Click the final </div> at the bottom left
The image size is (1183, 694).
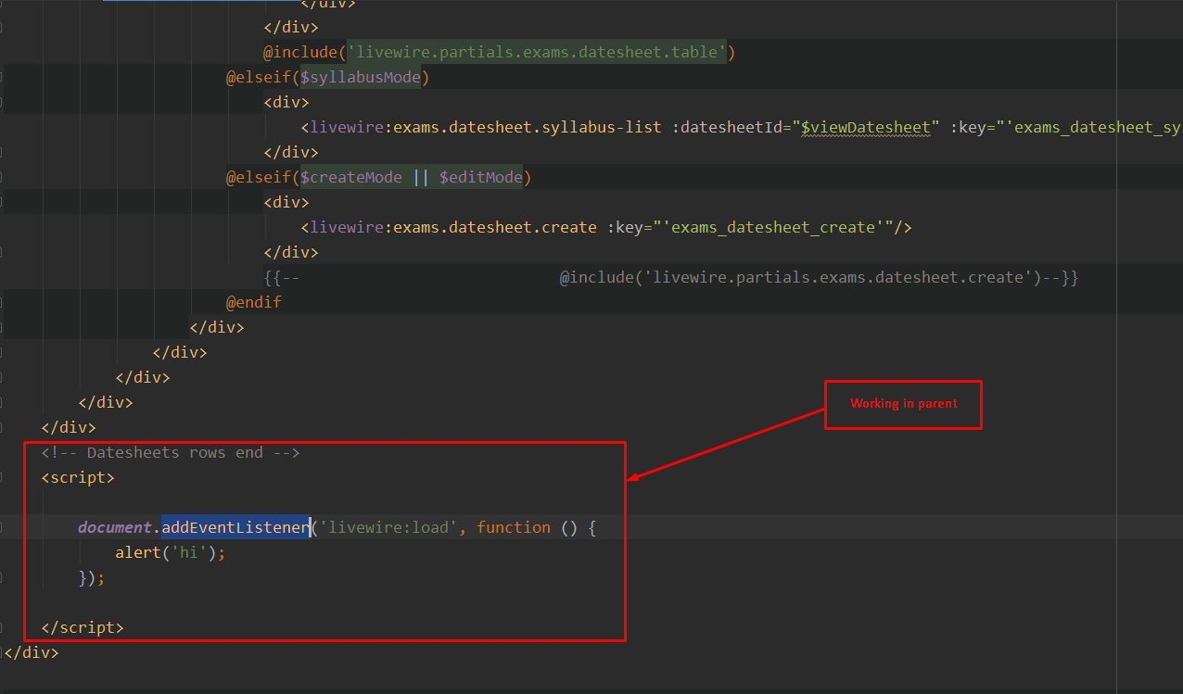click(x=31, y=652)
